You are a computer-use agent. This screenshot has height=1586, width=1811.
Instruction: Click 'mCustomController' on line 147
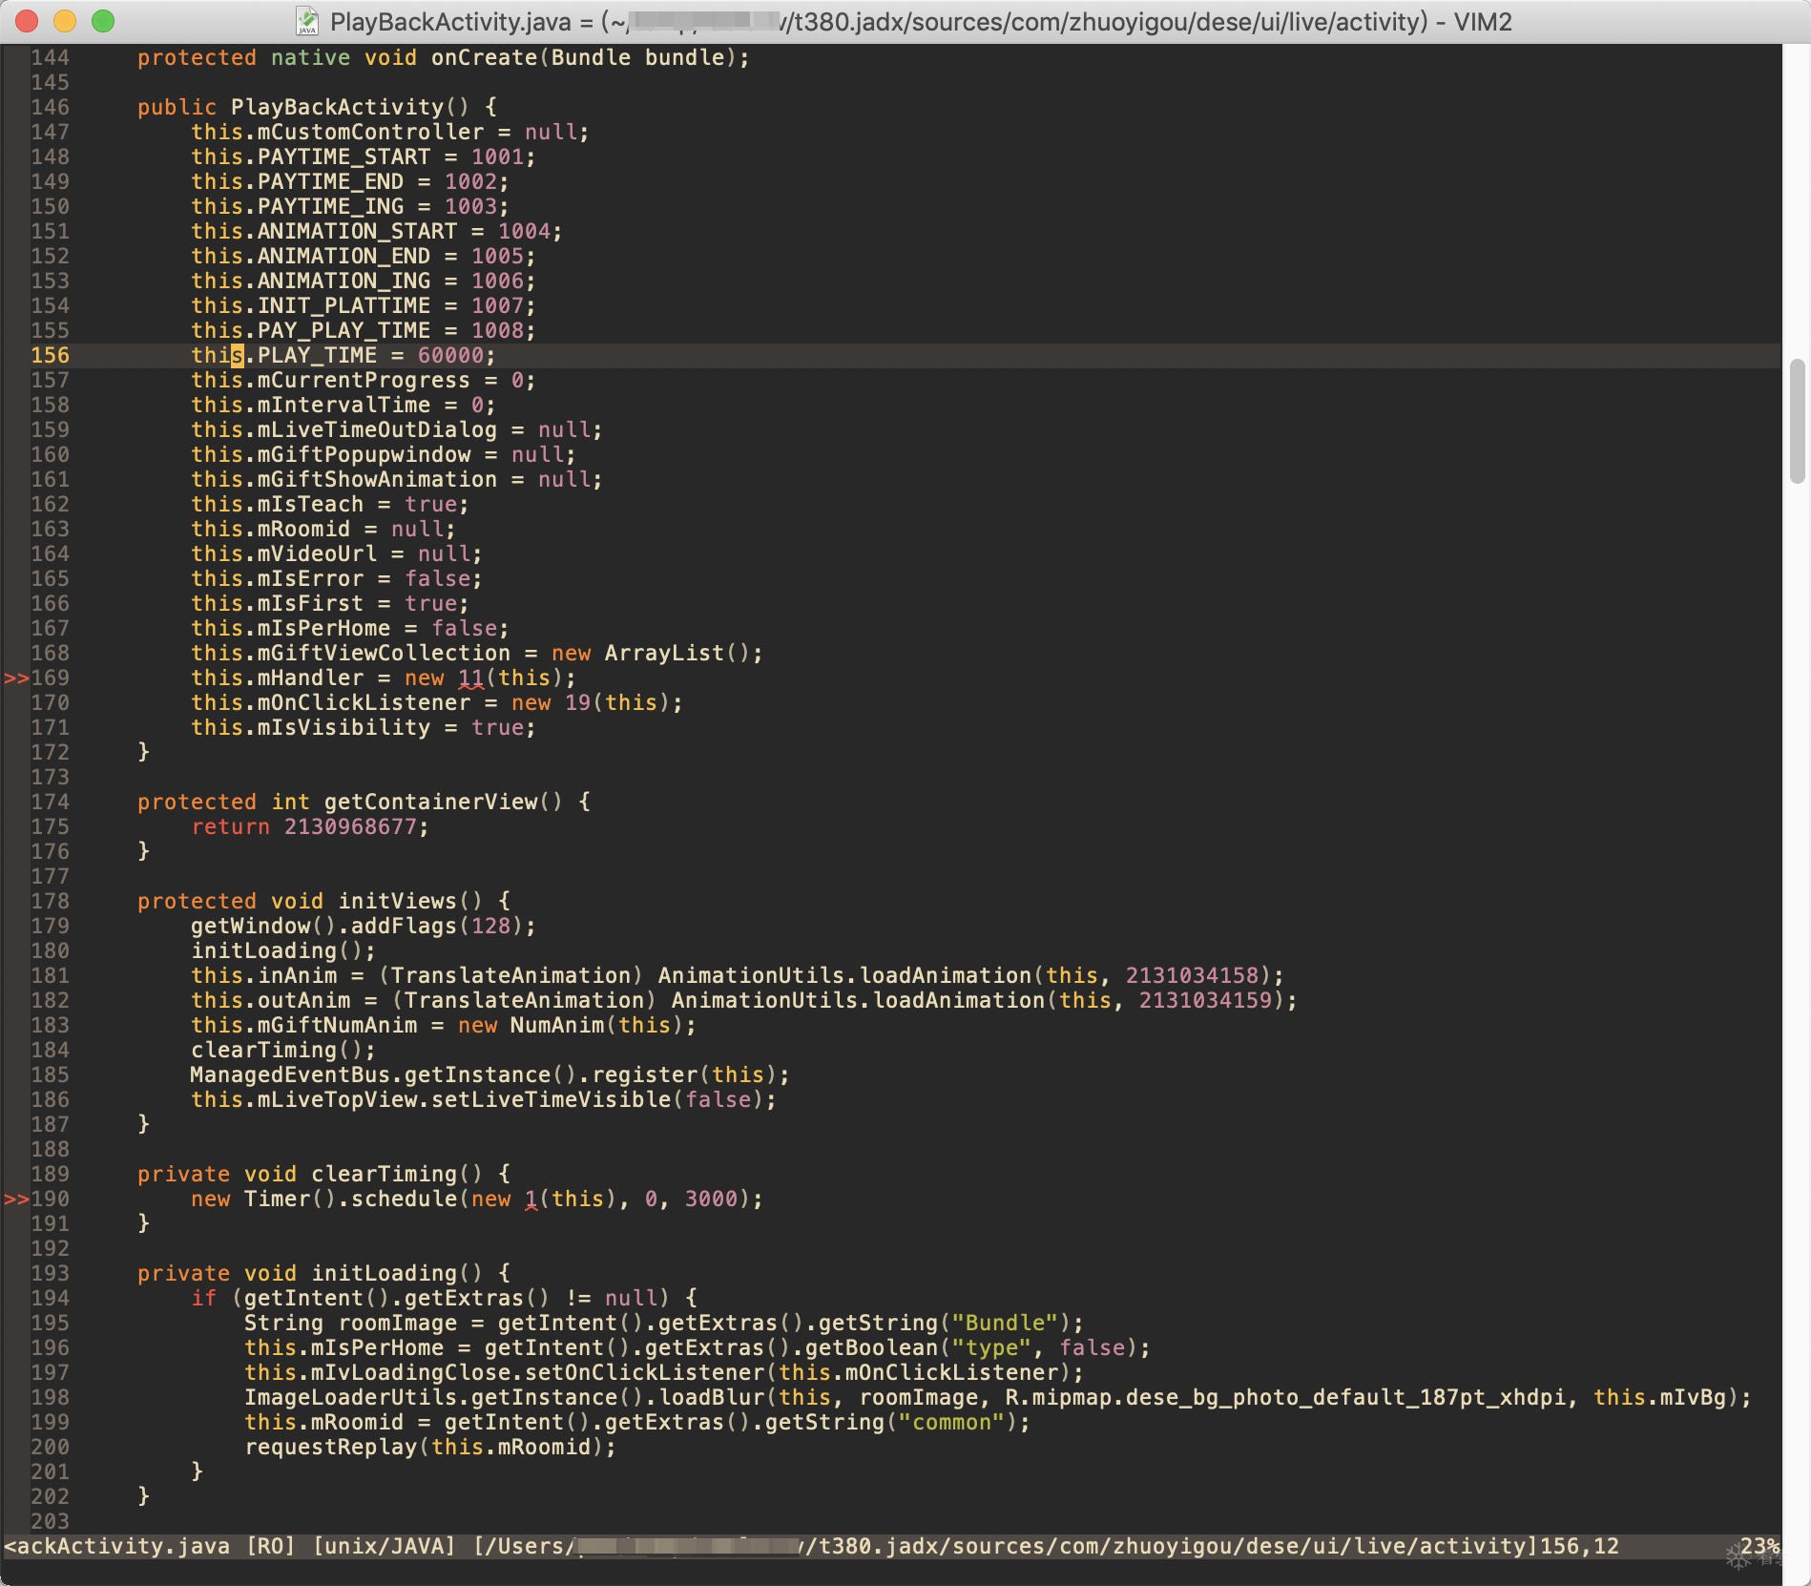click(x=370, y=133)
